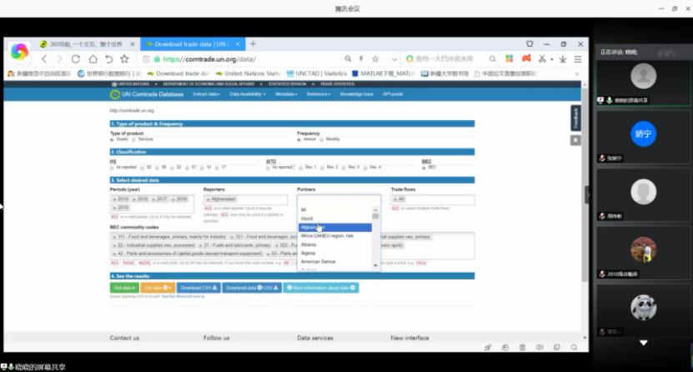Click down arrow of Partners list scrollbar
Viewport: 693px width, 372px height.
click(x=375, y=265)
